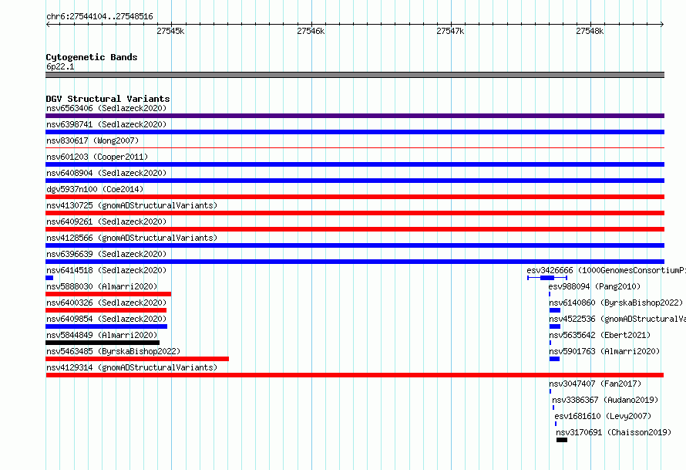Click the thin red nsv830617 Wong2007 line

pos(355,148)
